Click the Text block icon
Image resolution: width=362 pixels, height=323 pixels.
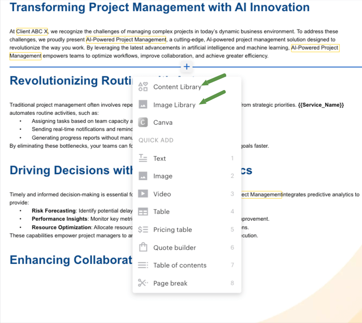pos(143,158)
